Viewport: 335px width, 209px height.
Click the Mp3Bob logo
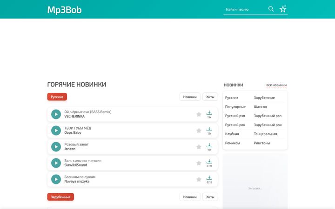point(64,10)
